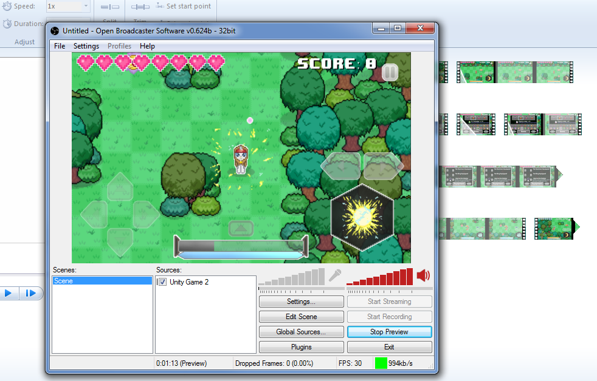The width and height of the screenshot is (597, 381).
Task: Click the SCORE: 8 label in game
Action: click(337, 64)
